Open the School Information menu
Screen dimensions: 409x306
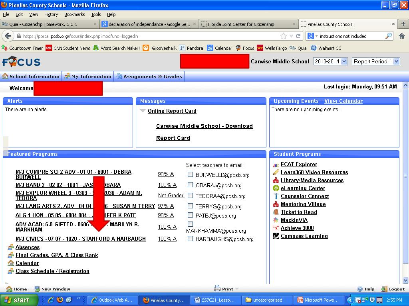[x=31, y=76]
